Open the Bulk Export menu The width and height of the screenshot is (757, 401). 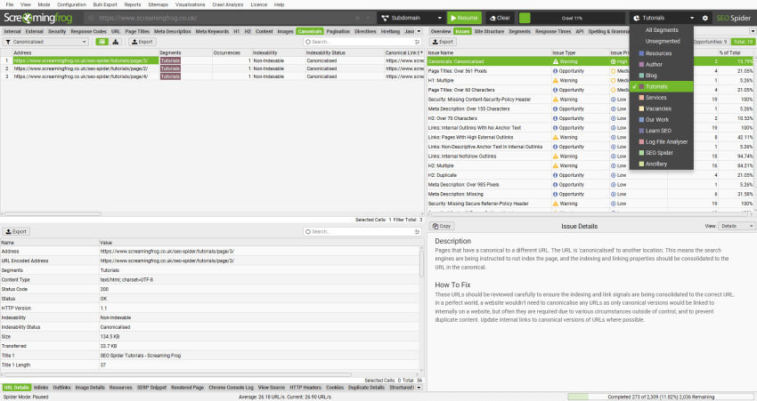point(106,4)
